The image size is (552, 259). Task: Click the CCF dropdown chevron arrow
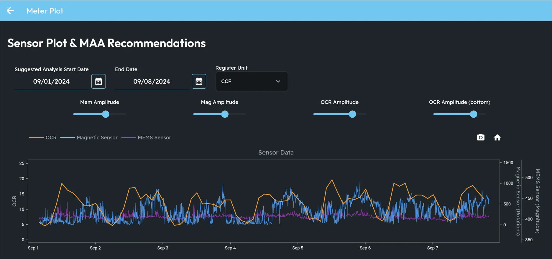click(278, 82)
